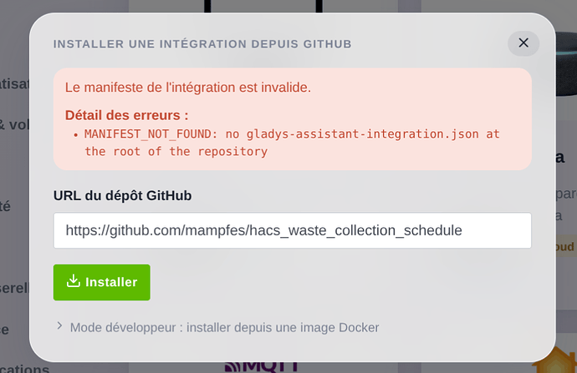Image resolution: width=577 pixels, height=373 pixels.
Task: Click the dialog title 'Installer une intégration depuis GitHub'
Action: [x=202, y=44]
